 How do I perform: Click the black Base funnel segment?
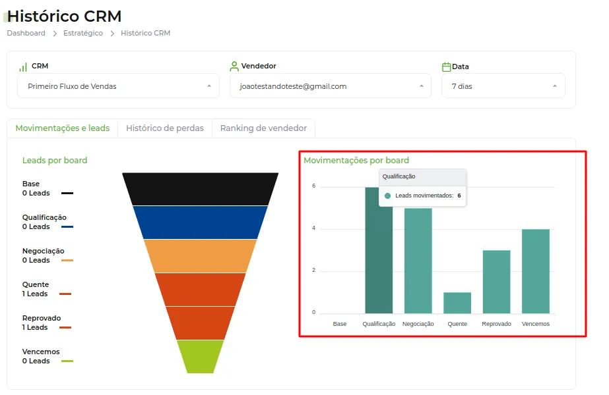pos(201,189)
